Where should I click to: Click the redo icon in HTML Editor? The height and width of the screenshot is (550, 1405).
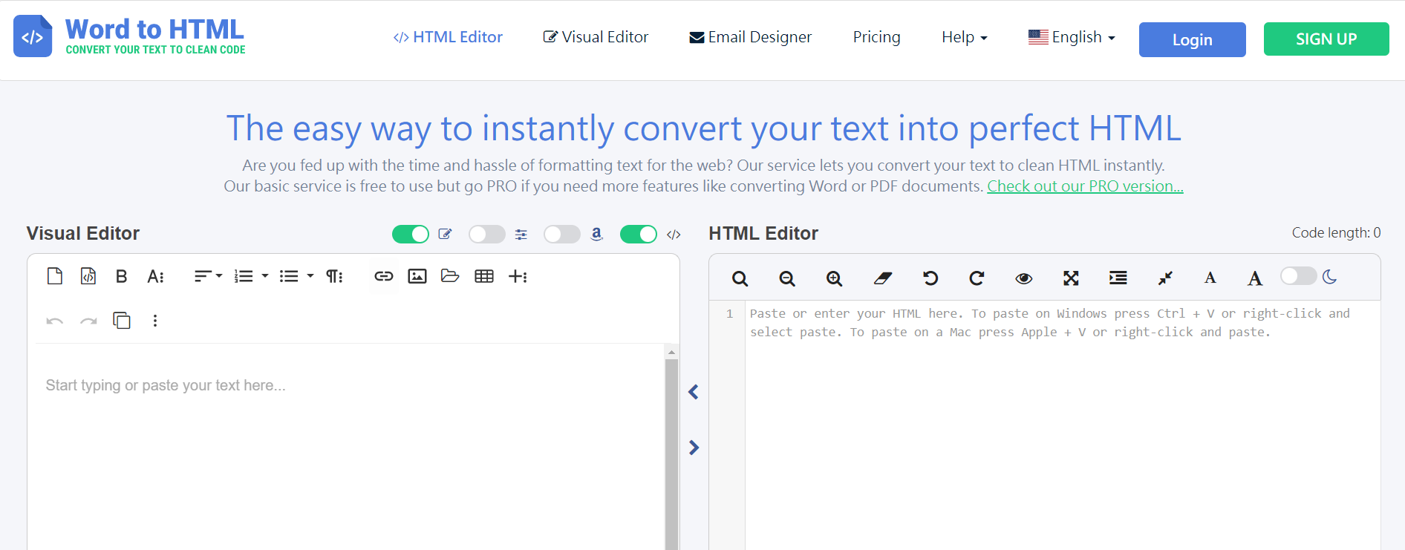[977, 278]
